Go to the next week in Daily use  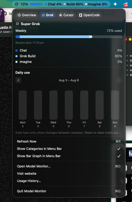point(119,80)
